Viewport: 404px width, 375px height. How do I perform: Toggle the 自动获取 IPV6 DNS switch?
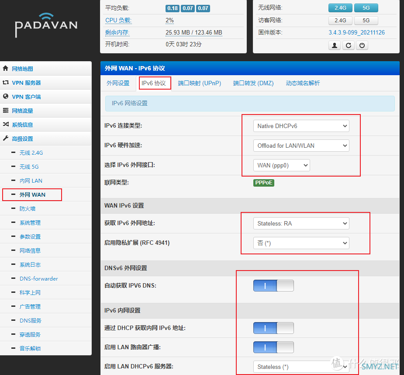click(x=273, y=285)
